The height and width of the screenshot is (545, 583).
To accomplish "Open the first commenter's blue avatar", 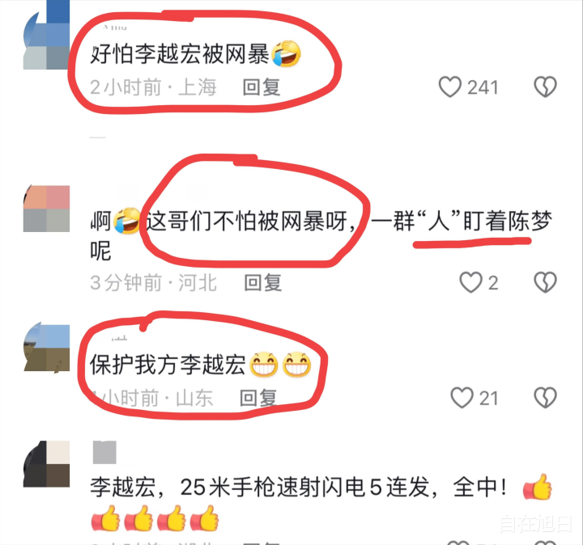I will click(46, 36).
